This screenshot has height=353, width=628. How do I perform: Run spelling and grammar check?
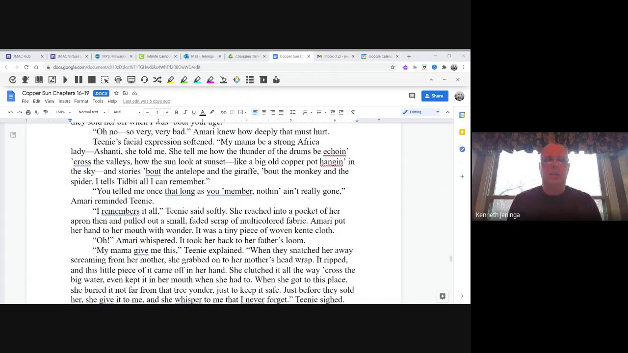(37, 112)
